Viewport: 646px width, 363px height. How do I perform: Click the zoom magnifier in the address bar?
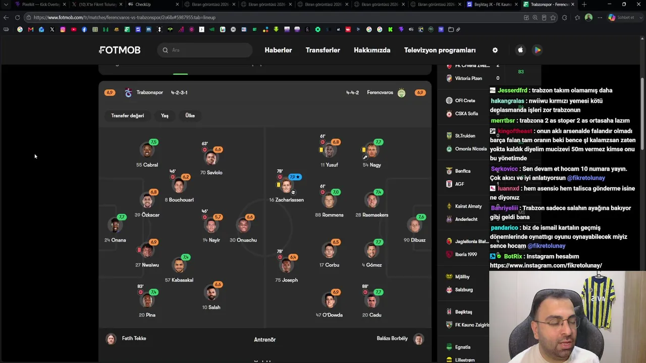click(x=535, y=17)
